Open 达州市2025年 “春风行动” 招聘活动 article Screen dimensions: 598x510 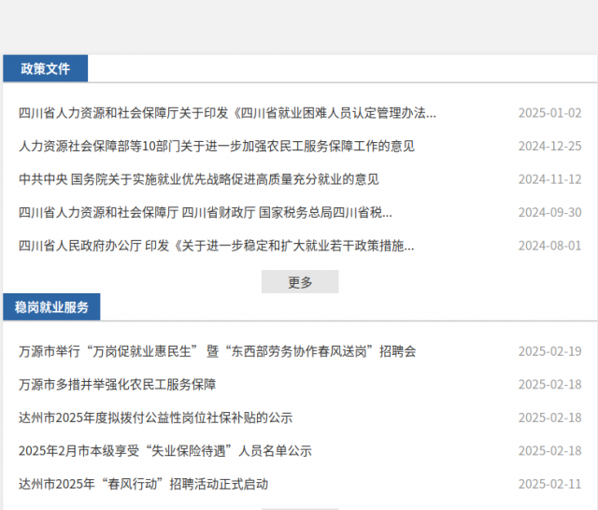(x=143, y=484)
